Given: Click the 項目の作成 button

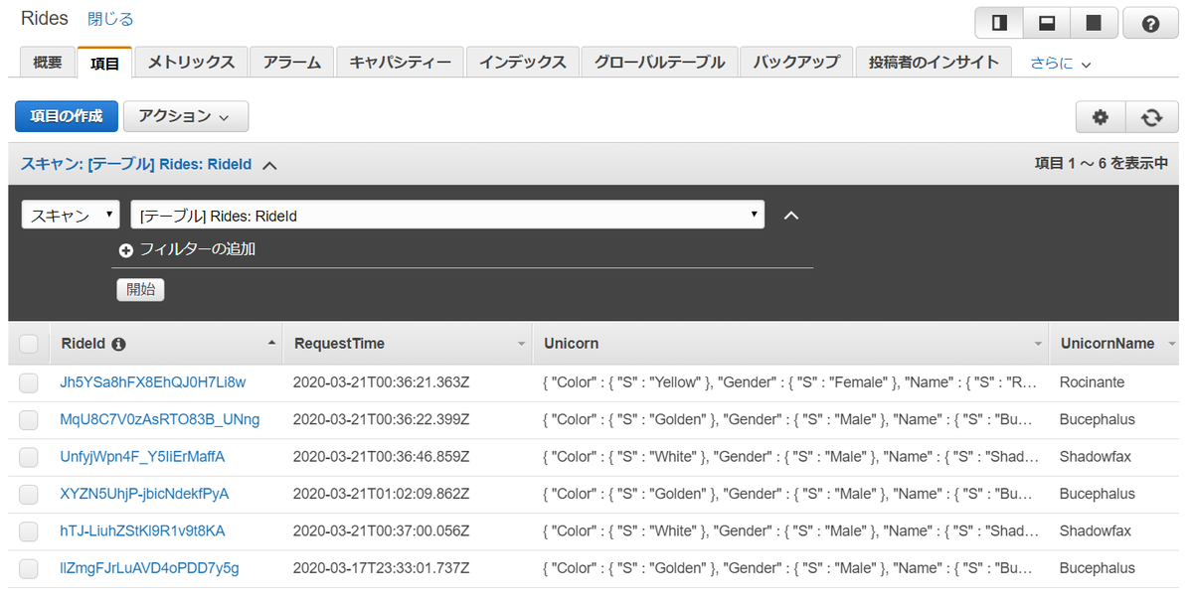Looking at the screenshot, I should point(67,116).
